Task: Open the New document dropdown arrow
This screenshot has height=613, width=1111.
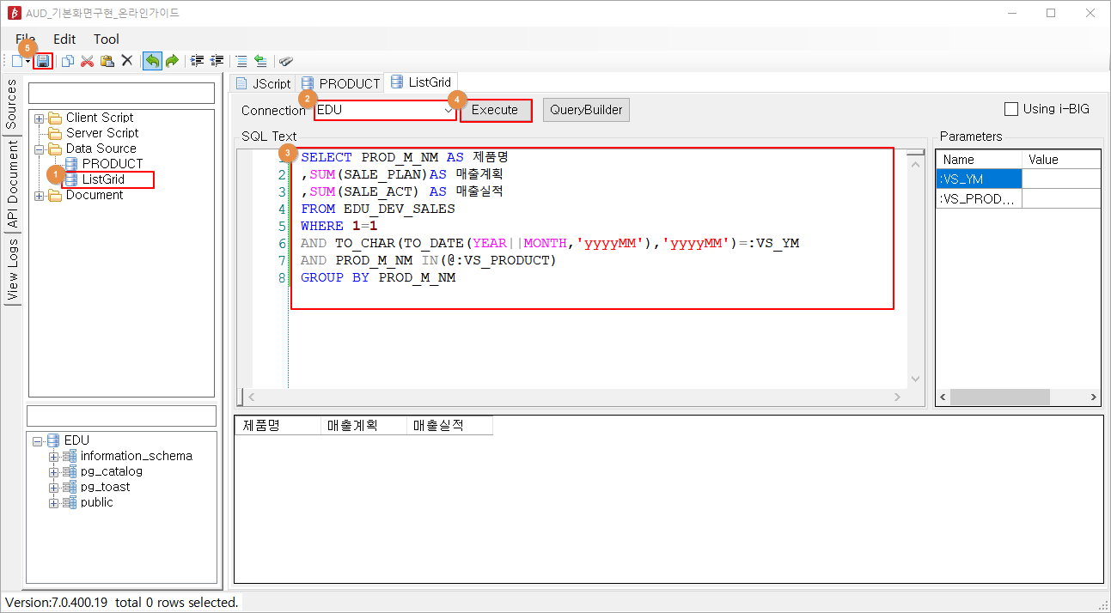Action: click(28, 61)
